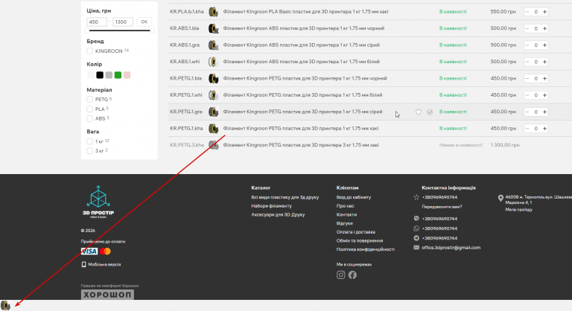The width and height of the screenshot is (572, 311).
Task: Enable the ABS material filter
Action: (x=89, y=118)
